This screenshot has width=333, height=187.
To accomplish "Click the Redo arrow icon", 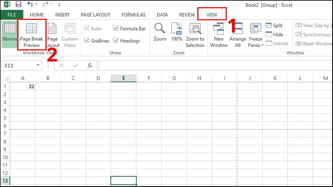I will coord(46,4).
